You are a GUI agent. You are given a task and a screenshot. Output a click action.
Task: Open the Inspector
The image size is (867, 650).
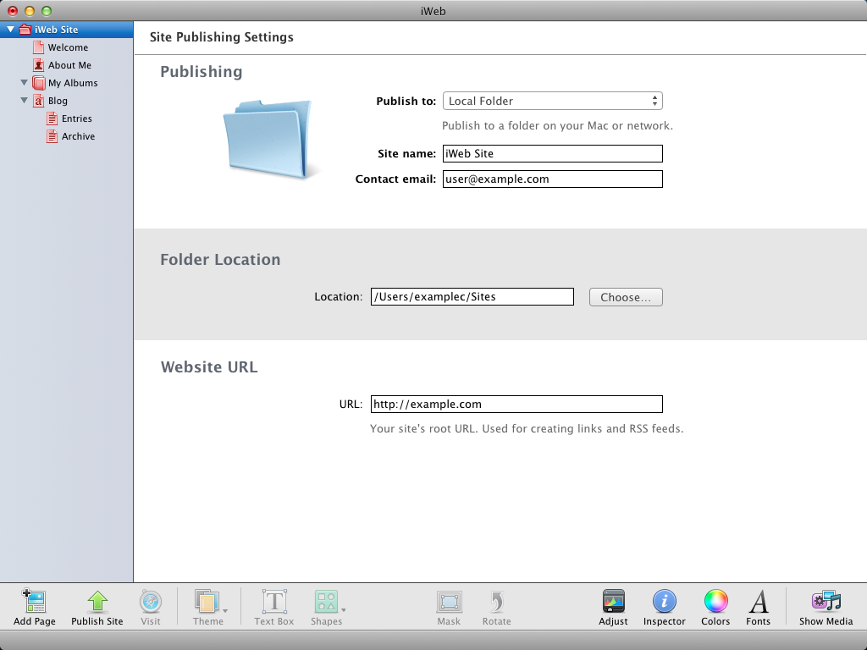point(664,602)
